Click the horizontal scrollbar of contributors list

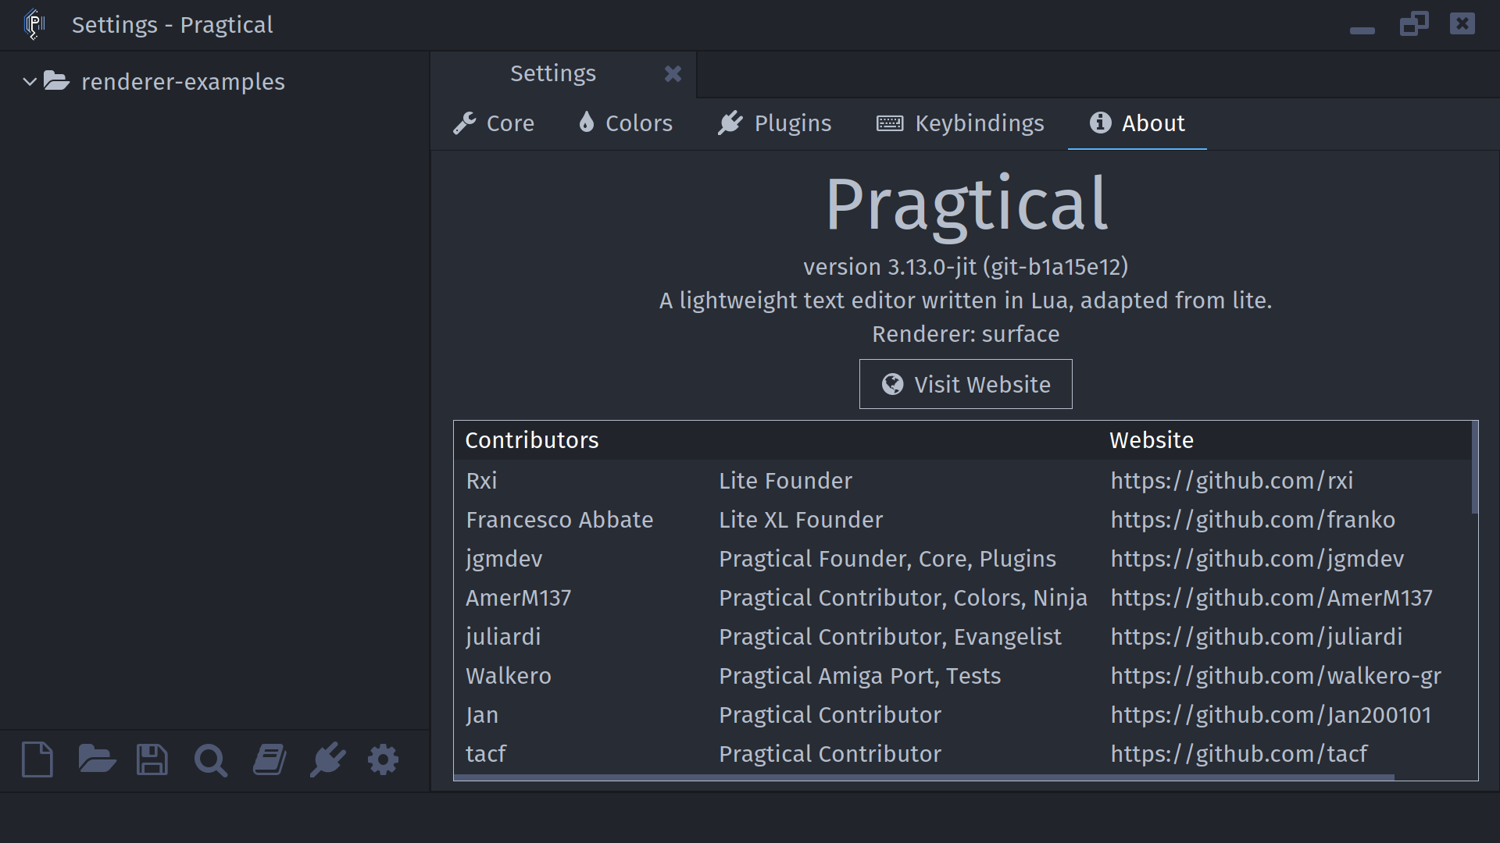pyautogui.click(x=924, y=777)
